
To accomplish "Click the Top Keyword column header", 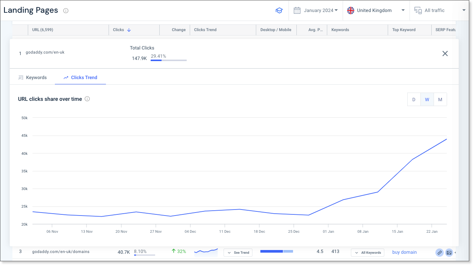I will (404, 30).
